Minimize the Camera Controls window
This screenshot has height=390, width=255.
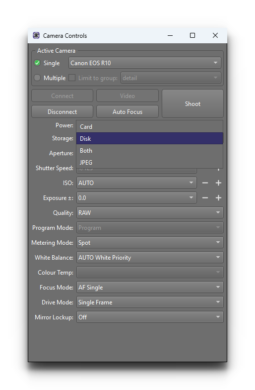[170, 36]
